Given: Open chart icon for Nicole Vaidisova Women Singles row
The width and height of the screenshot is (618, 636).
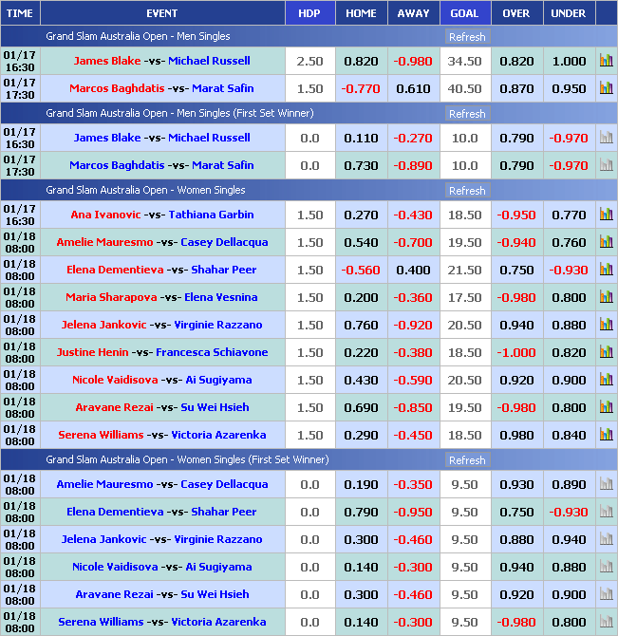Looking at the screenshot, I should pos(606,380).
